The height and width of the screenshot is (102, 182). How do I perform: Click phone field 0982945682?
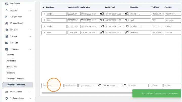[x=158, y=32]
